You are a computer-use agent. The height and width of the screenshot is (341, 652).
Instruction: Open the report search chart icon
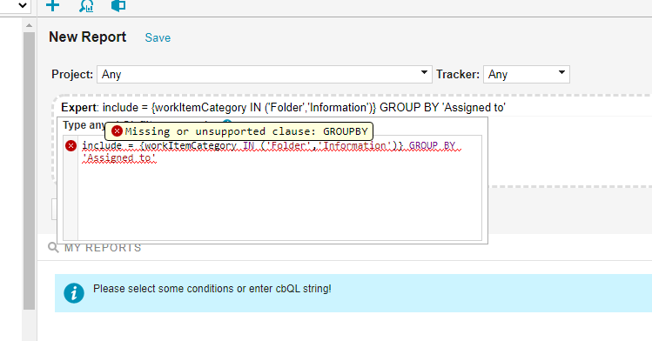point(86,6)
